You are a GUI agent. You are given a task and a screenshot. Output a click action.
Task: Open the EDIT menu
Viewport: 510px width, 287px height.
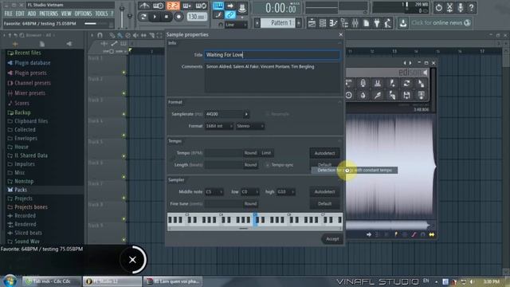coord(20,14)
